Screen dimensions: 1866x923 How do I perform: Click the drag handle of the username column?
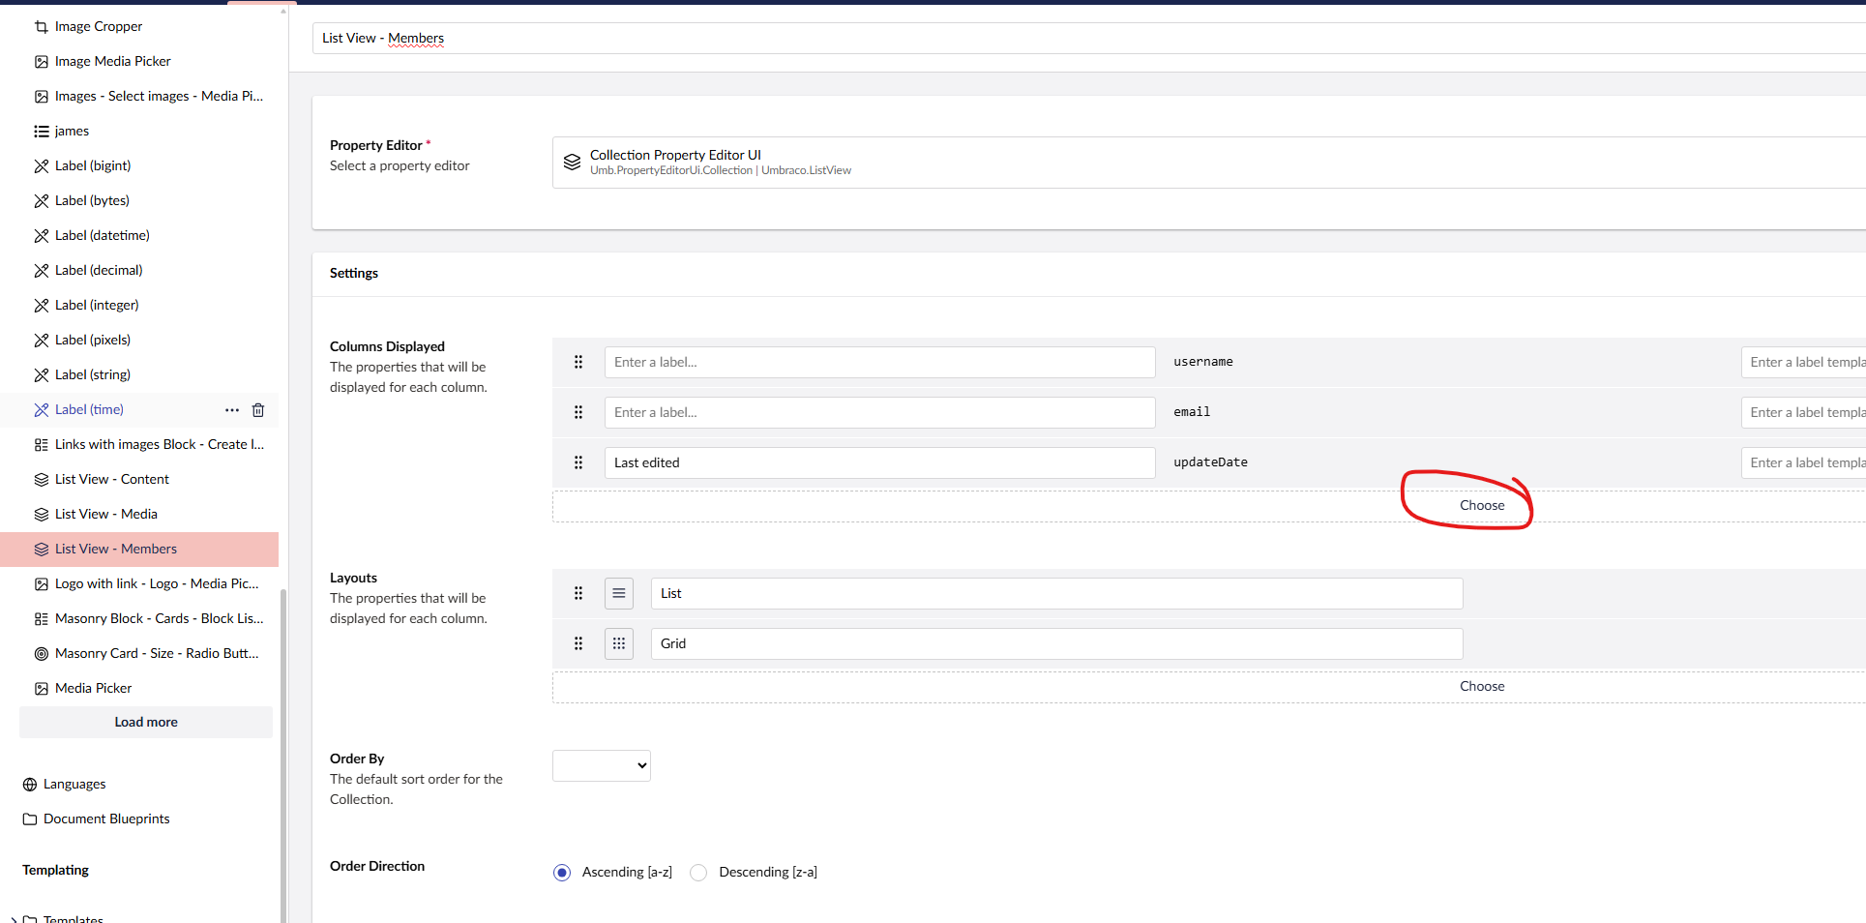pos(578,362)
